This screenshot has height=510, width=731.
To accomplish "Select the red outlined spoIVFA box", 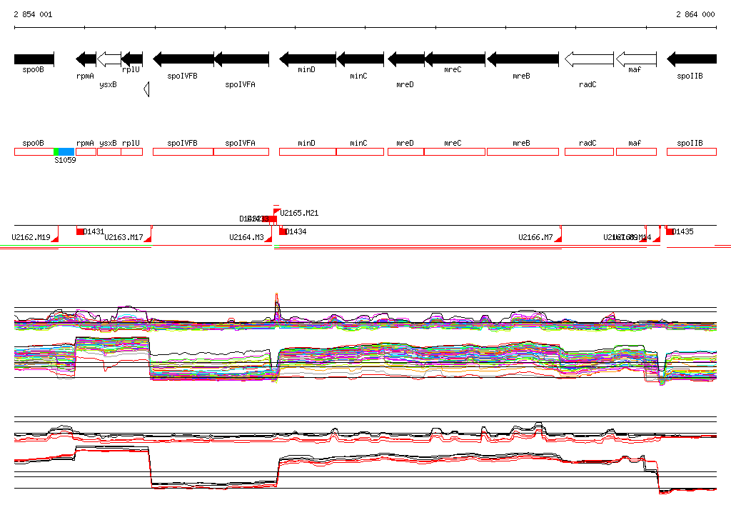I will pos(241,151).
